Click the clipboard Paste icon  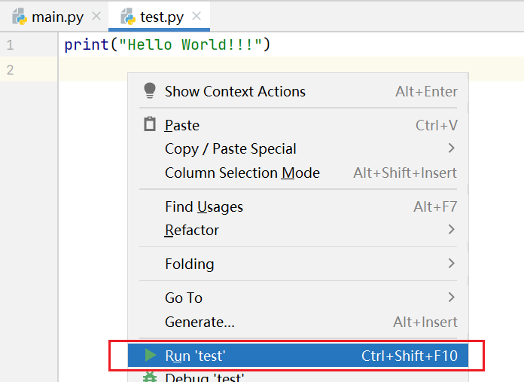pos(149,125)
